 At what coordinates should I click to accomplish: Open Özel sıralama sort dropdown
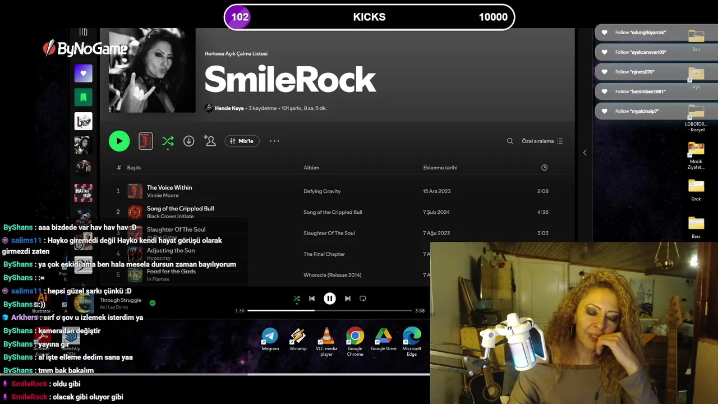tap(542, 141)
